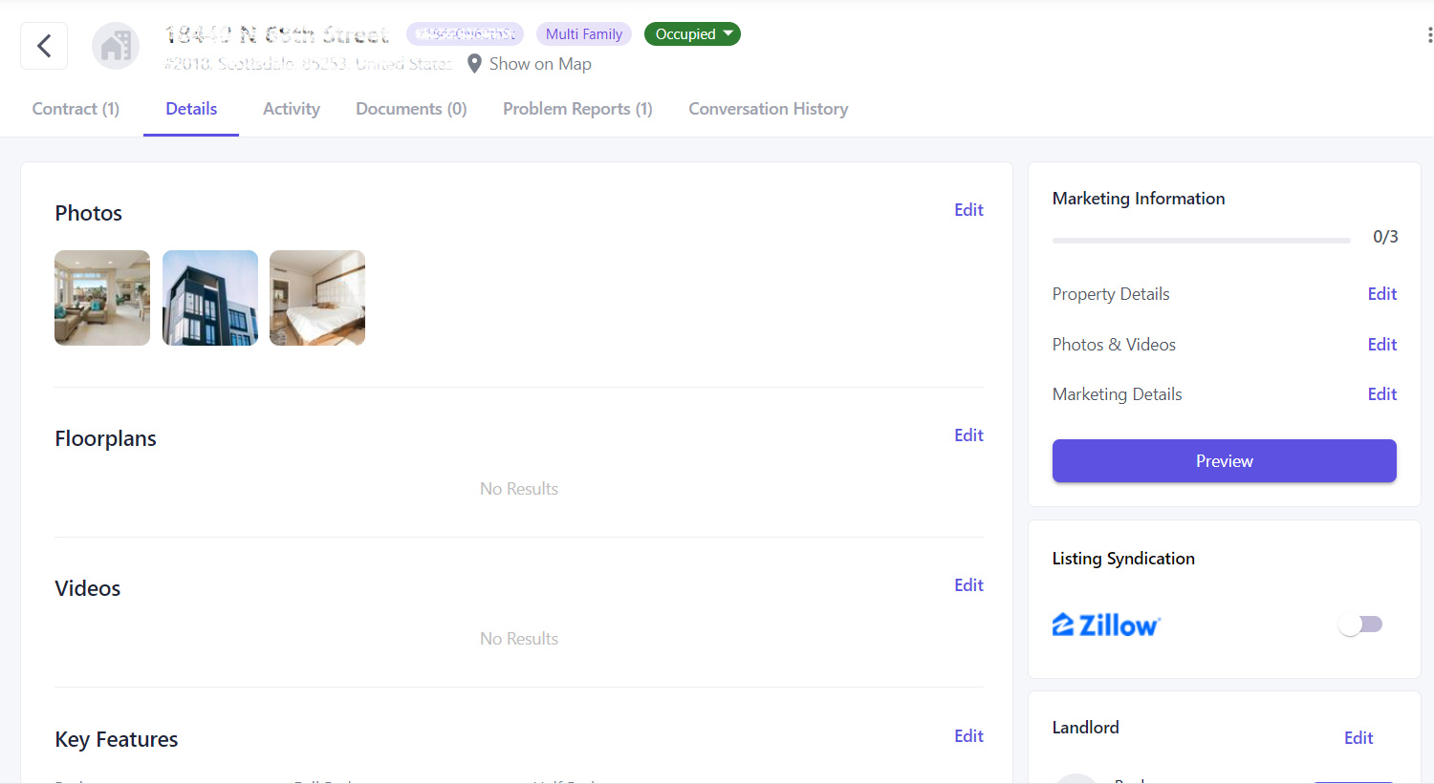1434x784 pixels.
Task: Click the Occupied status control
Action: [x=692, y=33]
